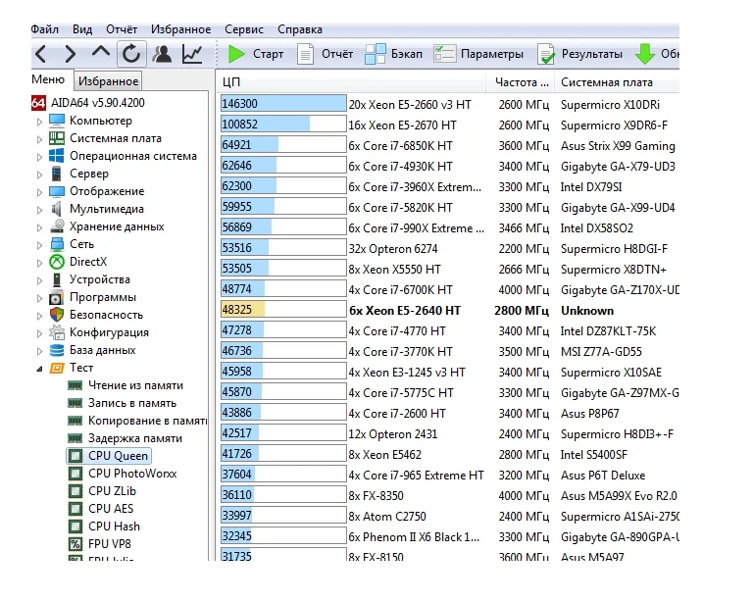
Task: Select the Устройства icon in tree
Action: pos(57,279)
